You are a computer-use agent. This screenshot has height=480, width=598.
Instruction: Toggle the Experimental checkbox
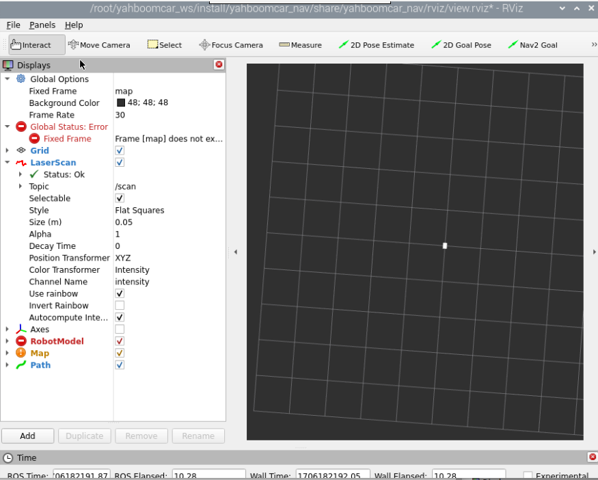point(528,475)
